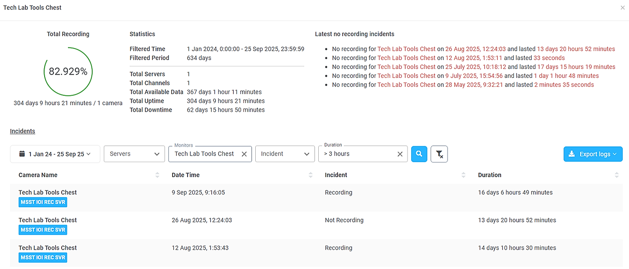Viewport: 629px width, 269px height.
Task: Open Tech Lab Tools Chest link for 26 Aug incident
Action: pos(406,49)
